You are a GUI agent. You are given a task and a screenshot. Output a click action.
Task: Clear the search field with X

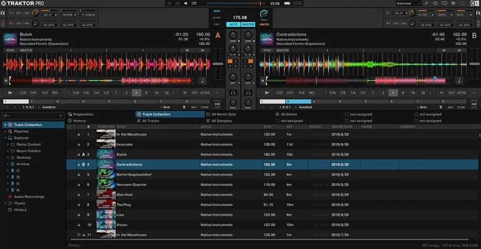click(61, 115)
